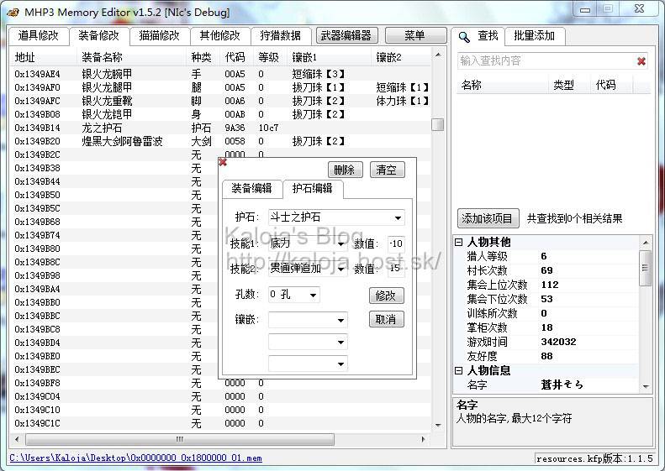Click the 添加该项目 button
This screenshot has width=665, height=471.
(487, 218)
